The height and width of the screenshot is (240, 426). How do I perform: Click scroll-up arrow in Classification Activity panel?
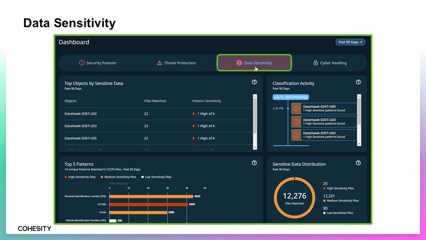pos(359,96)
